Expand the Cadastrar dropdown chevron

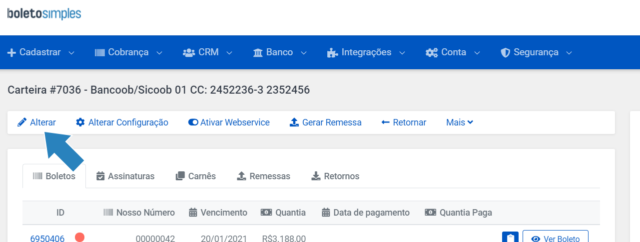71,53
